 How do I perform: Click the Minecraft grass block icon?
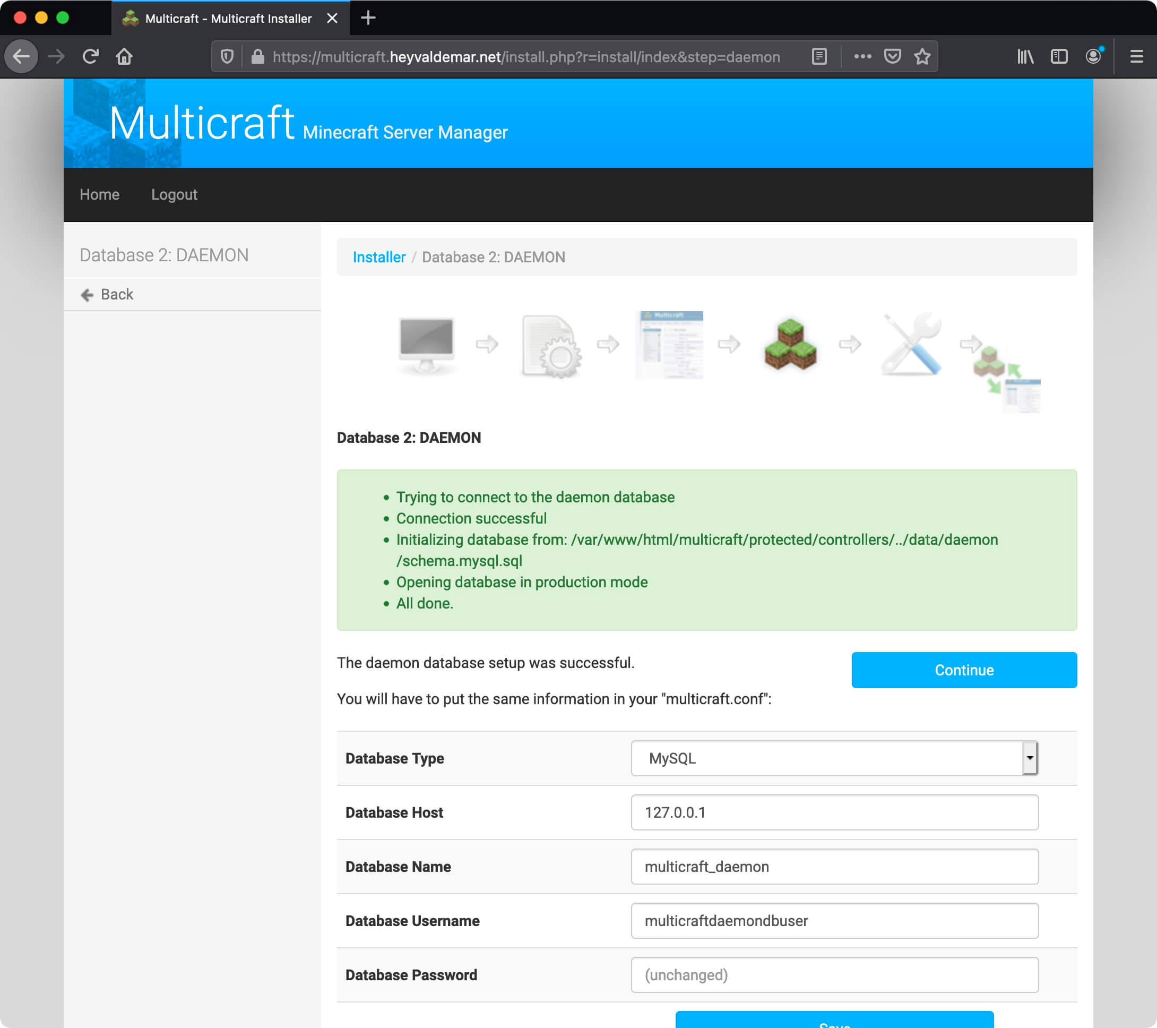pos(789,346)
